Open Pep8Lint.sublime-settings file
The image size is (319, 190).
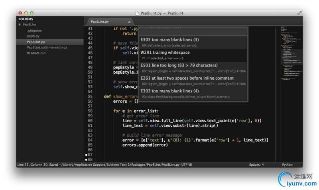[47, 47]
